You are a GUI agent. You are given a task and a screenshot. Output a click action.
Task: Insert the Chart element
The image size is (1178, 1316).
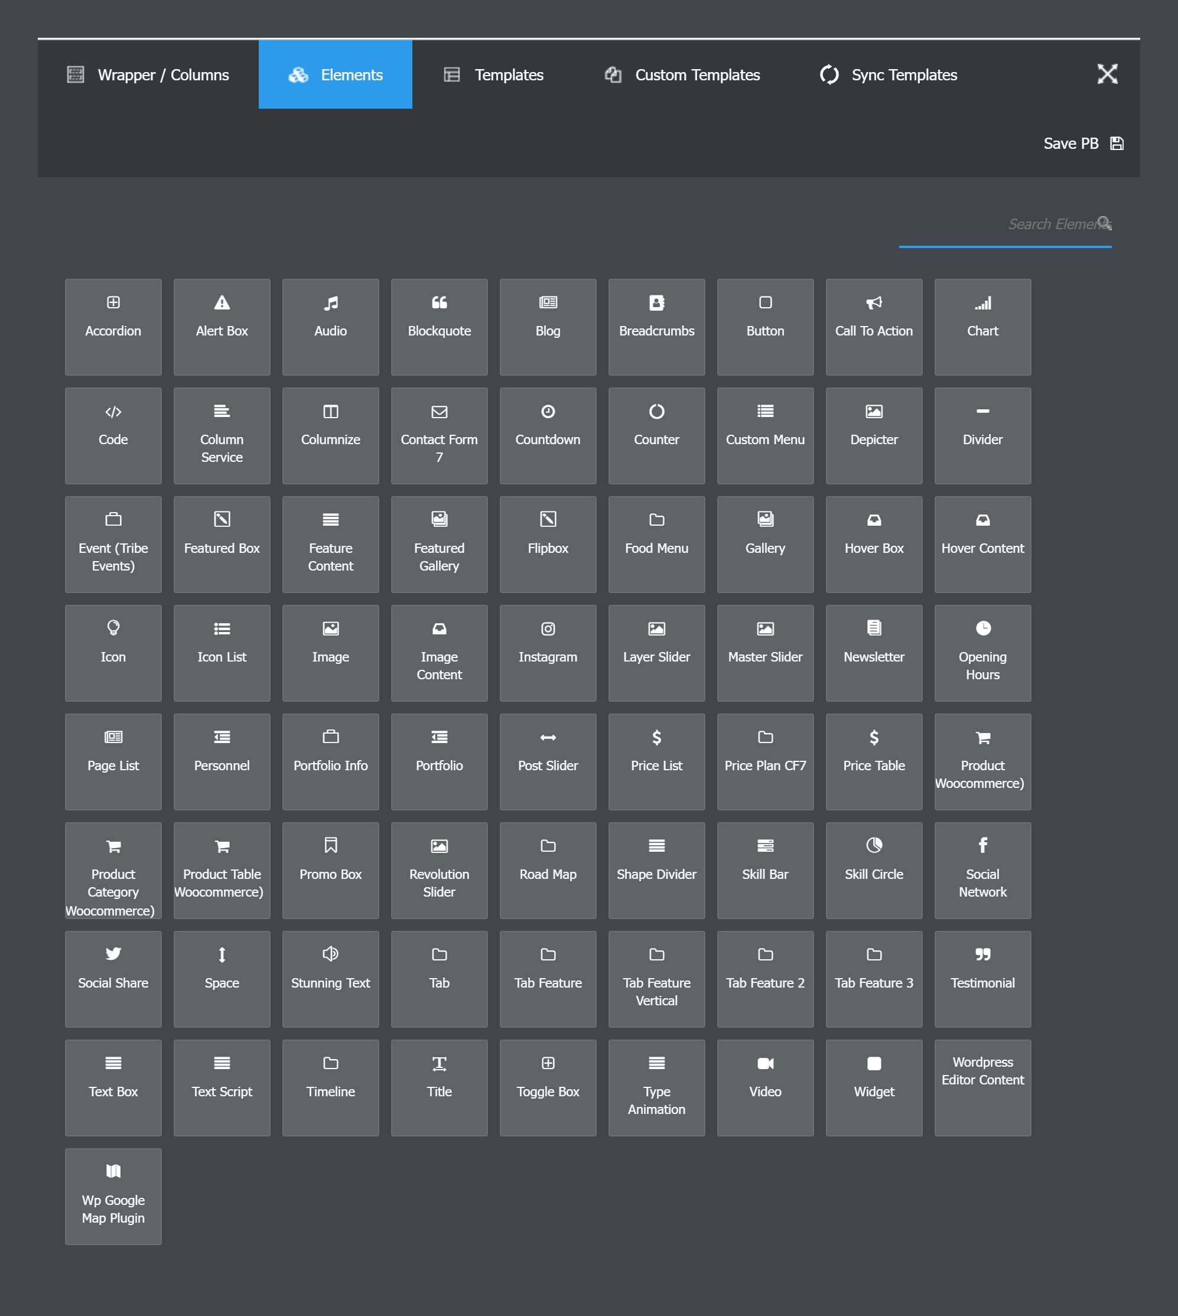[x=983, y=327]
